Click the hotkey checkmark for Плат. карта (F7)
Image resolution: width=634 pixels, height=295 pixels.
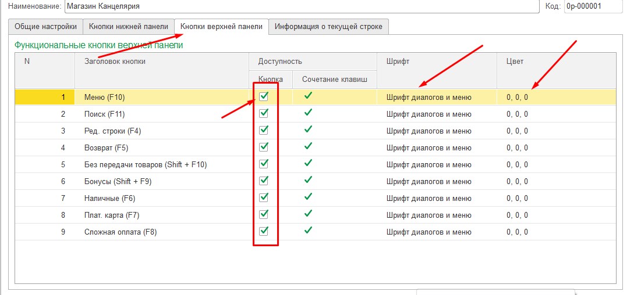coord(308,214)
